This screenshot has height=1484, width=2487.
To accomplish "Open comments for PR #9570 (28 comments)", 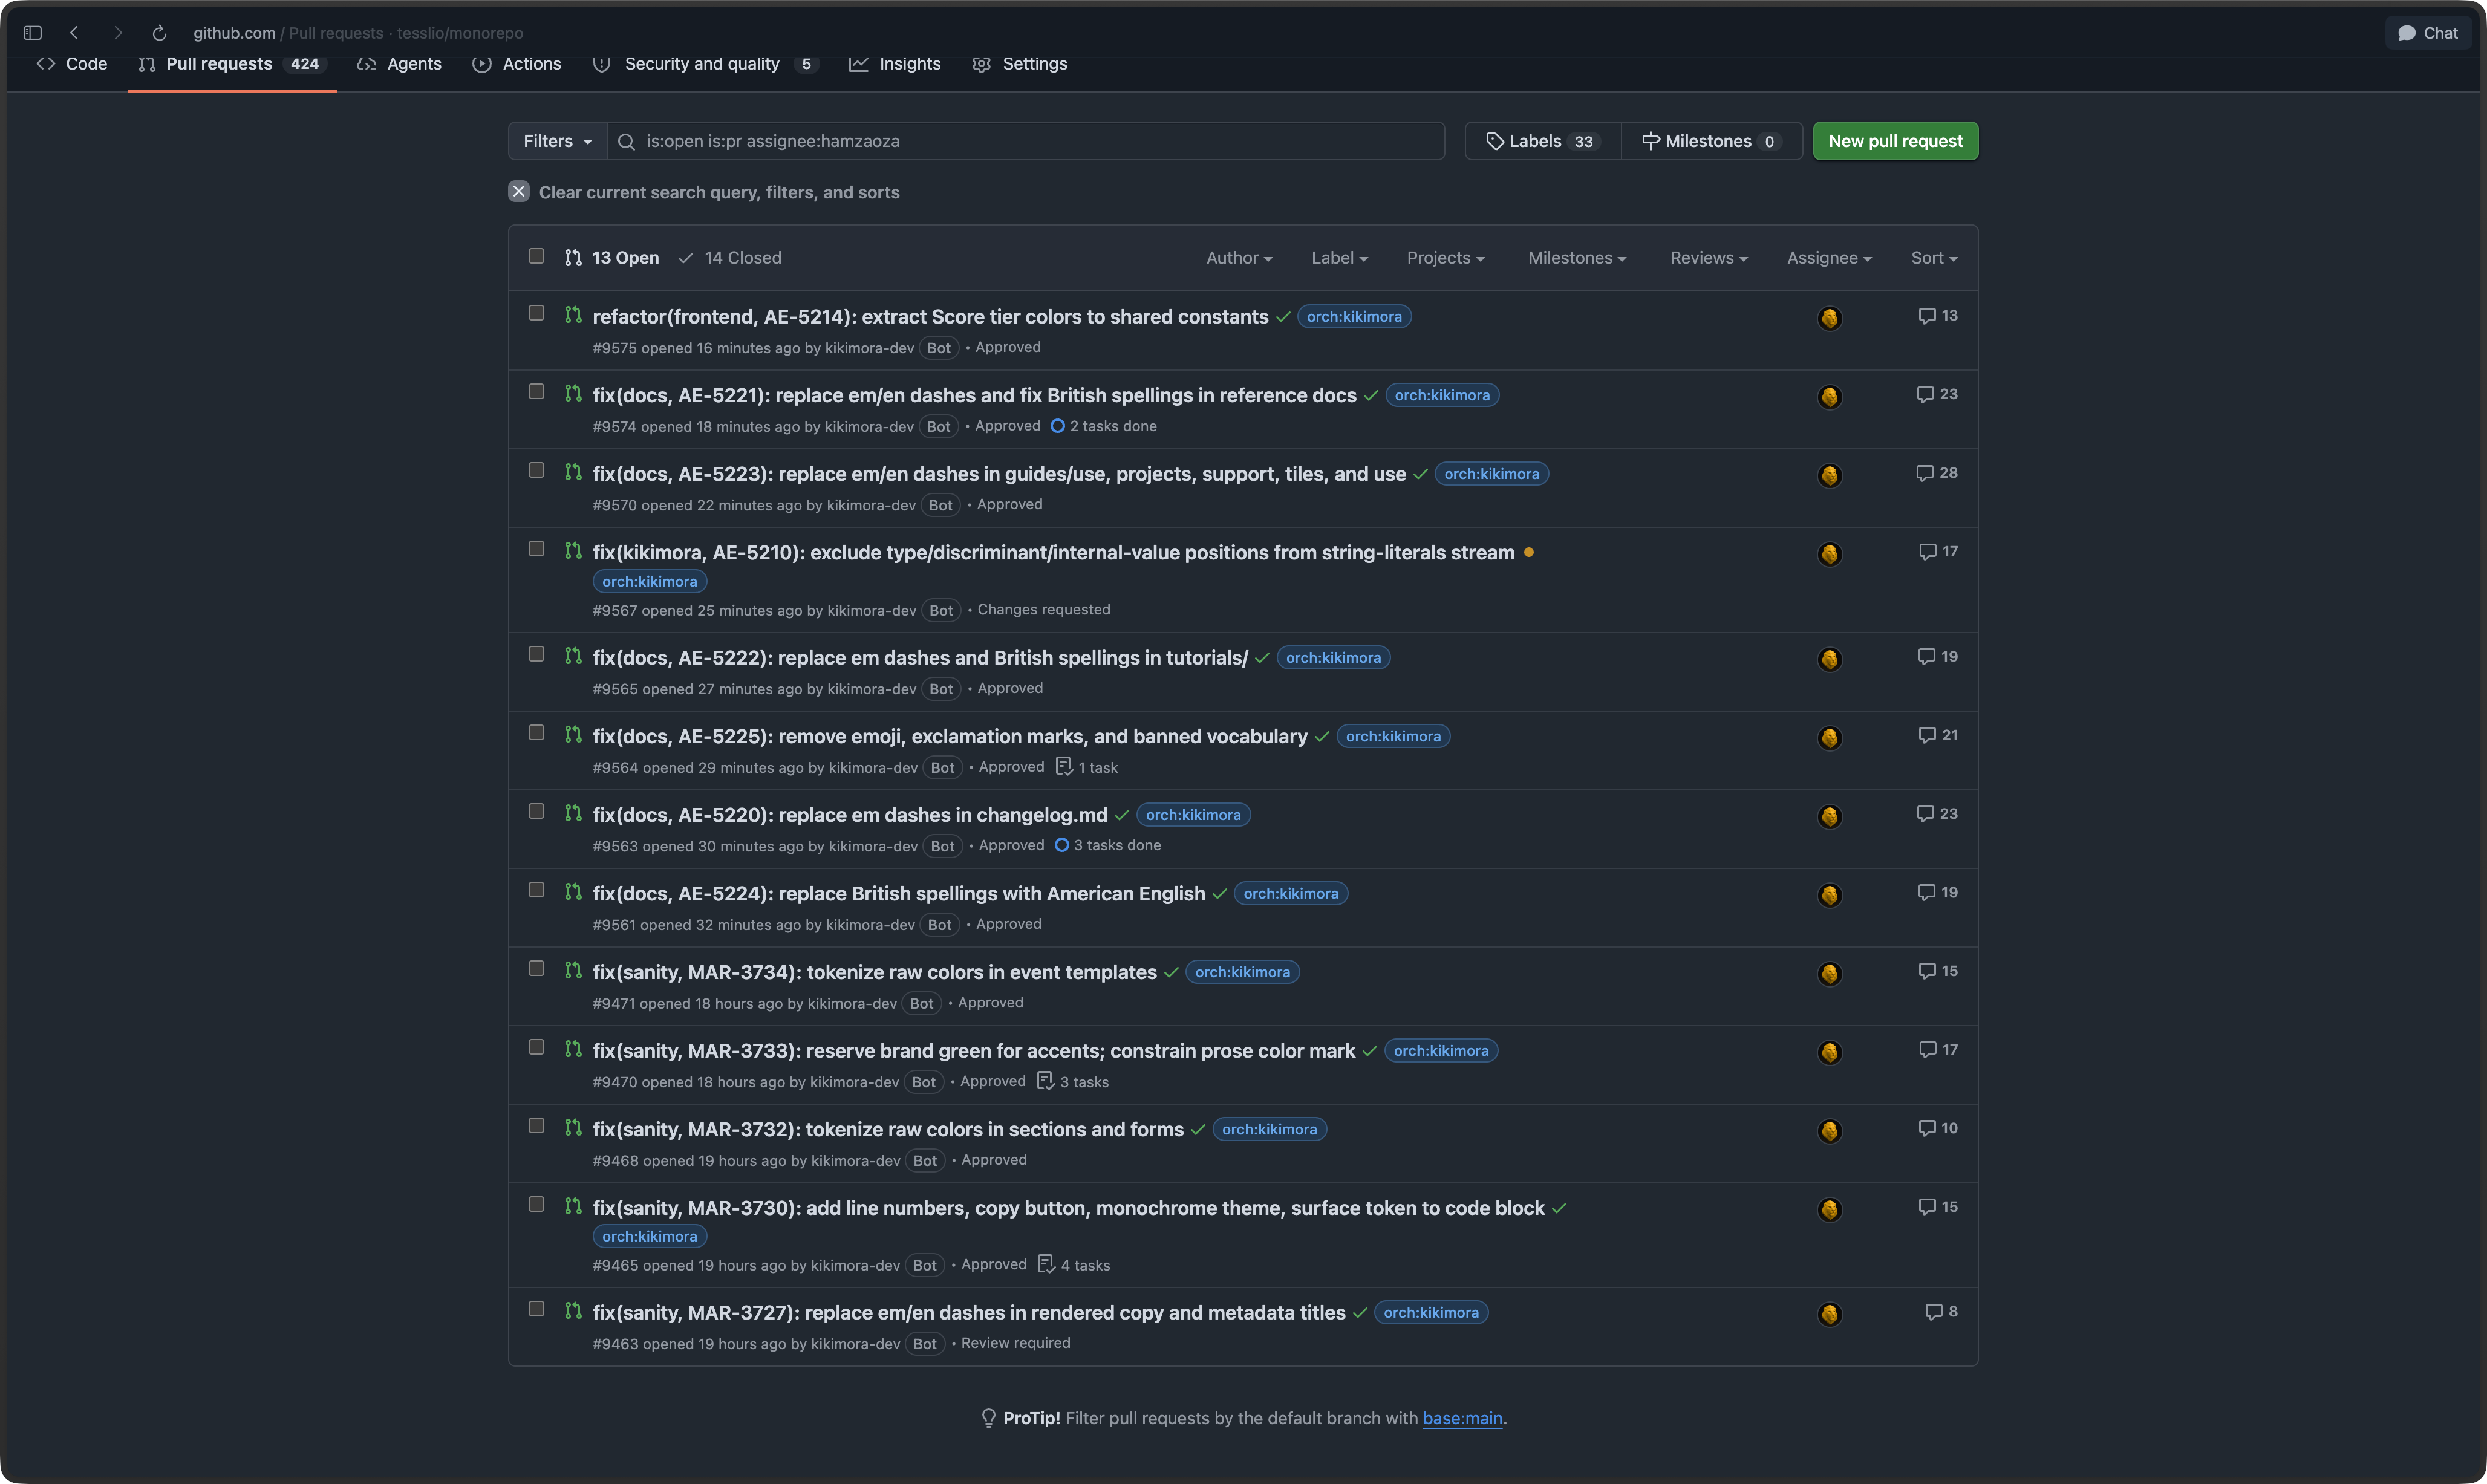I will 1936,473.
